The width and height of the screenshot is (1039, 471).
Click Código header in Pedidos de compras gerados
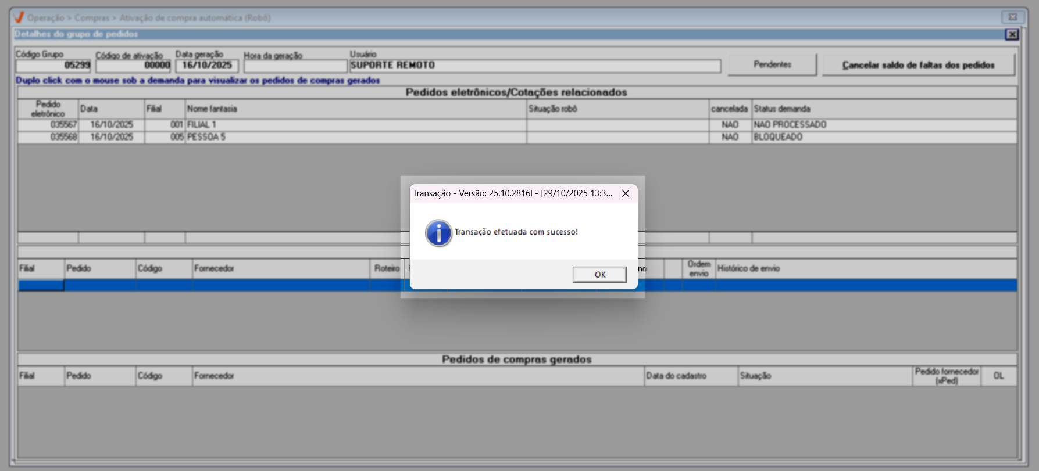(164, 376)
